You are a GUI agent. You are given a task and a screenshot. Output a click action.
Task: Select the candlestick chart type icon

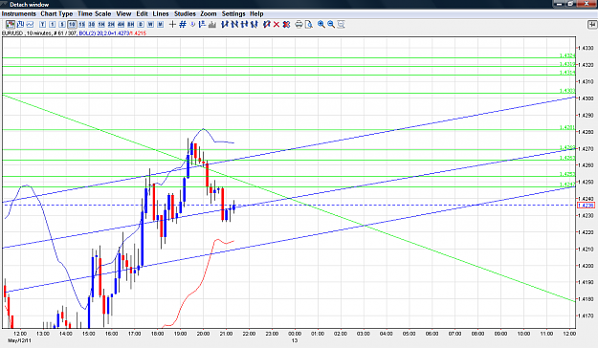pos(11,25)
